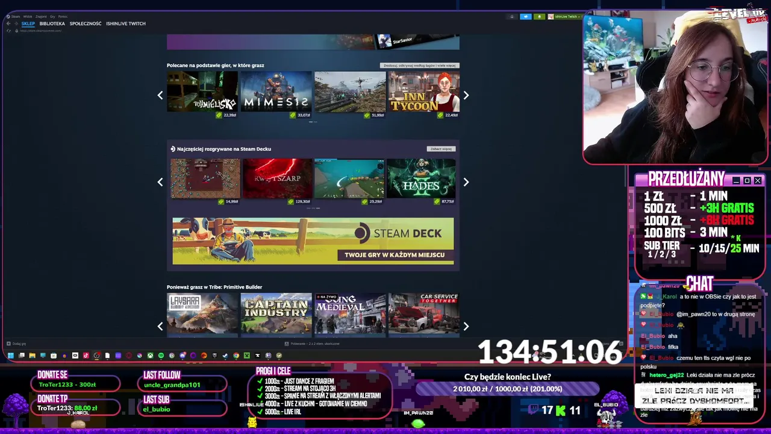This screenshot has width=771, height=434.
Task: Open the ISHINLIVE TWITCH profile tab
Action: (126, 24)
